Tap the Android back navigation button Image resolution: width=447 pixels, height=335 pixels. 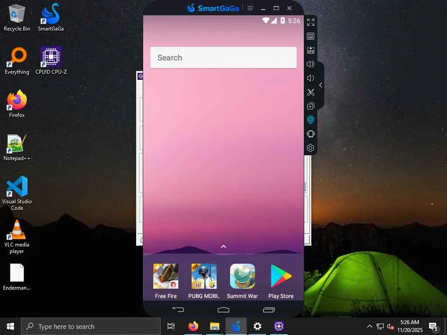(x=178, y=310)
